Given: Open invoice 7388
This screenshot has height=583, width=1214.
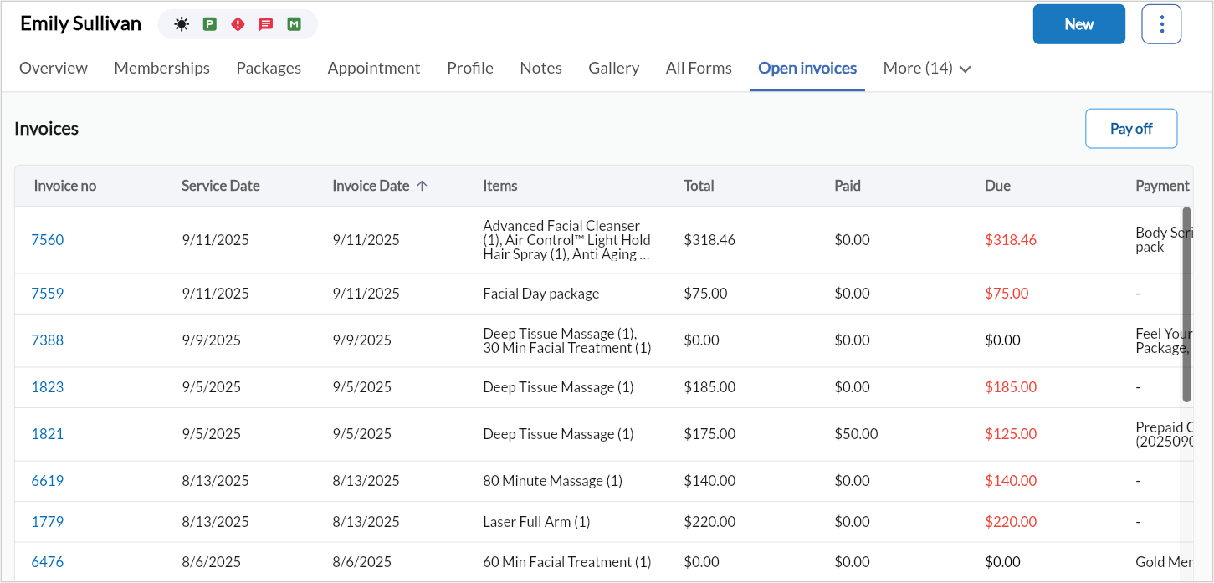Looking at the screenshot, I should pos(48,340).
